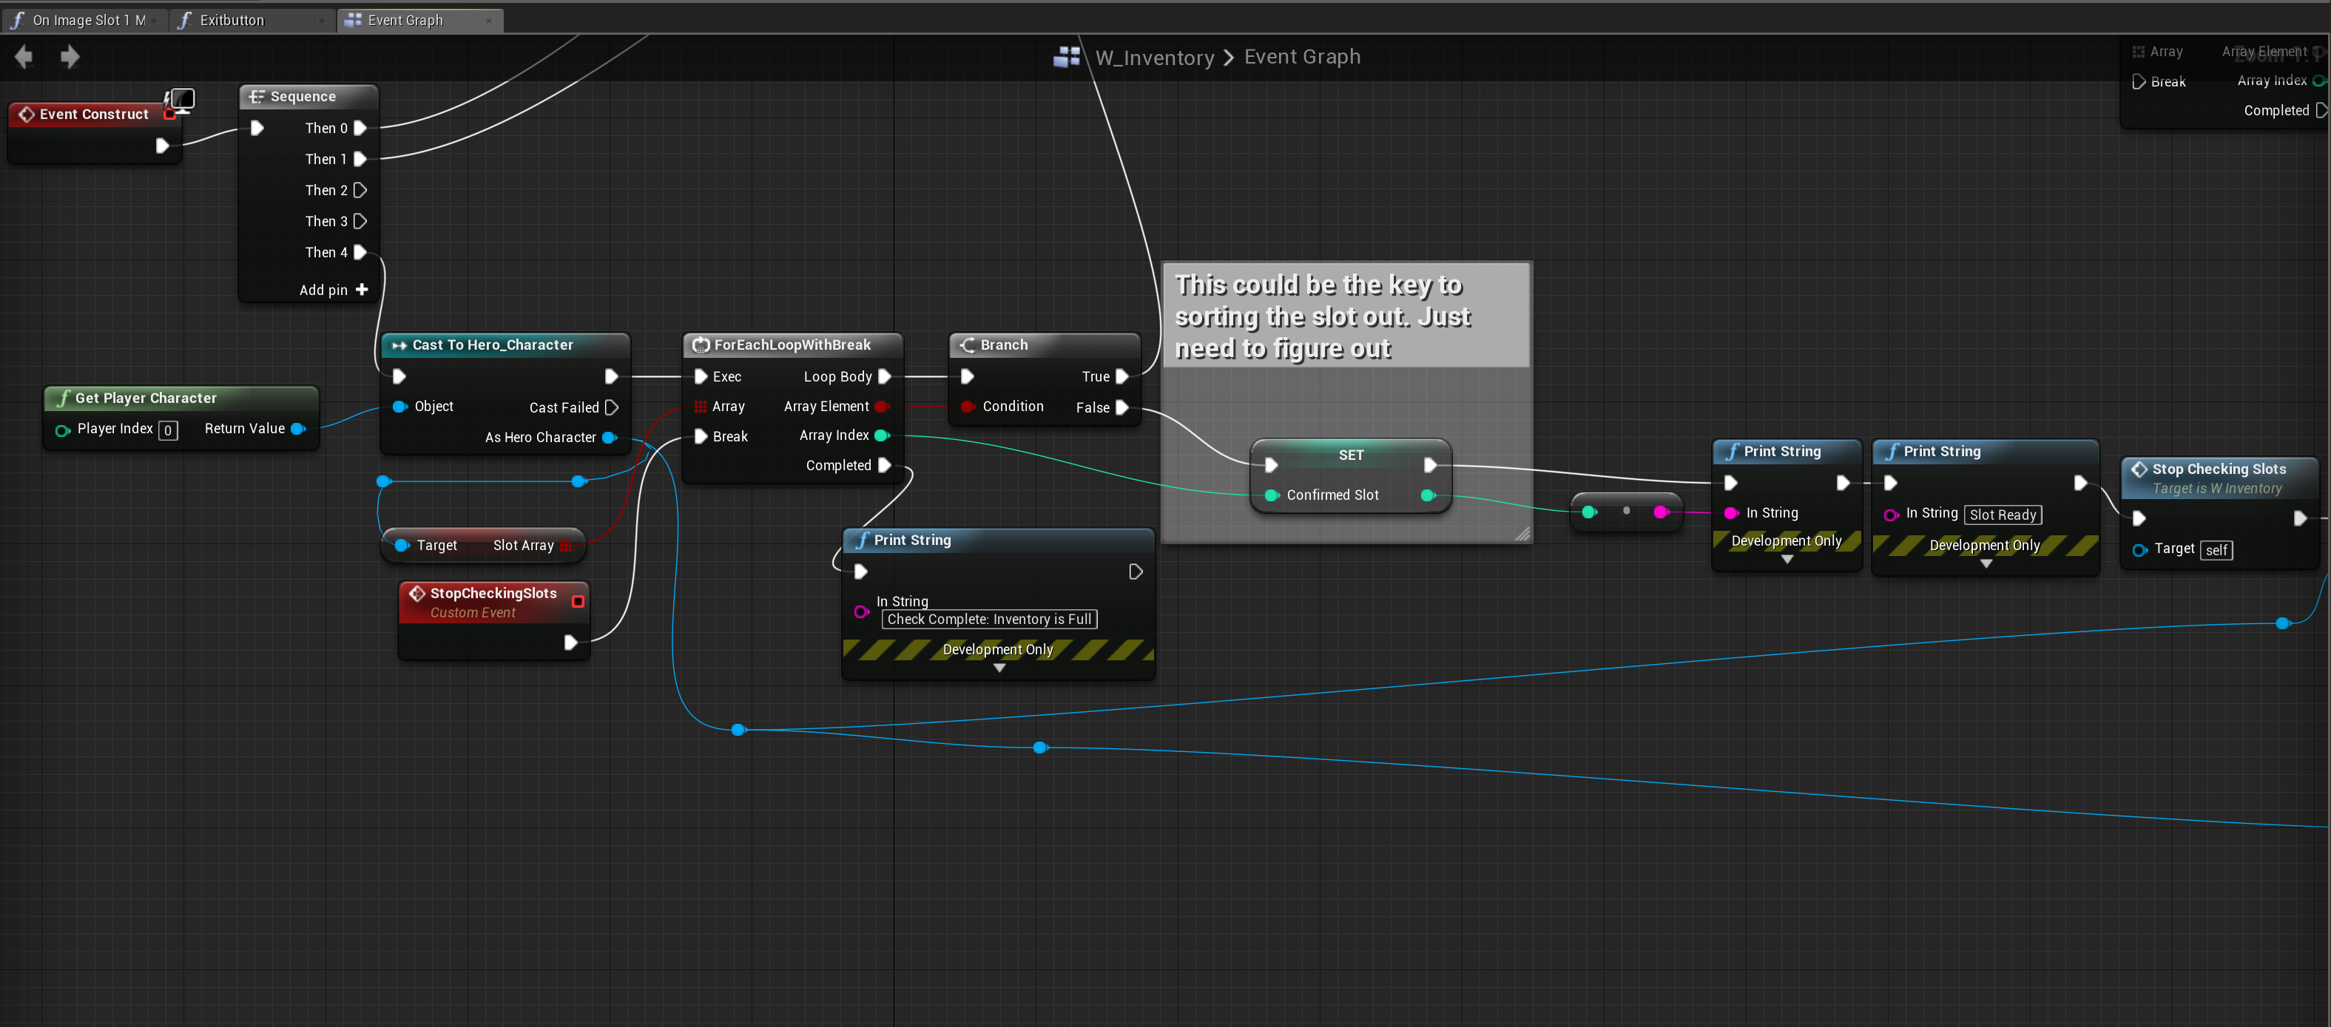Switch to the Exitbutton tab
The image size is (2331, 1027).
[232, 20]
